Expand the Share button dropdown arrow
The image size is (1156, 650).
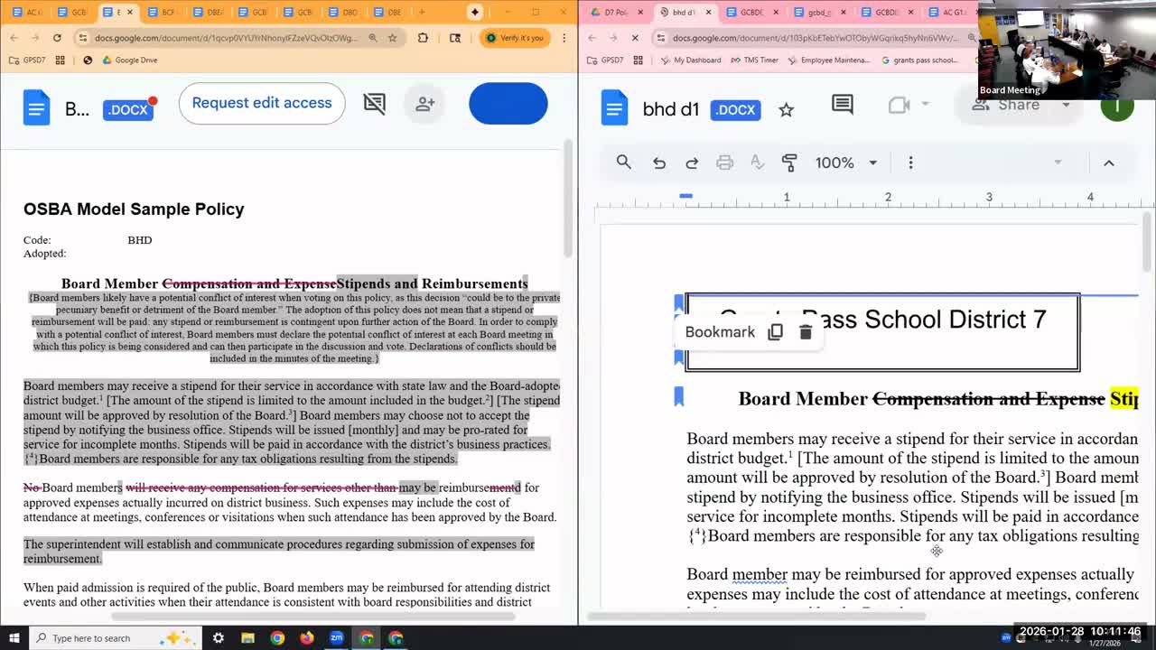pyautogui.click(x=1066, y=105)
